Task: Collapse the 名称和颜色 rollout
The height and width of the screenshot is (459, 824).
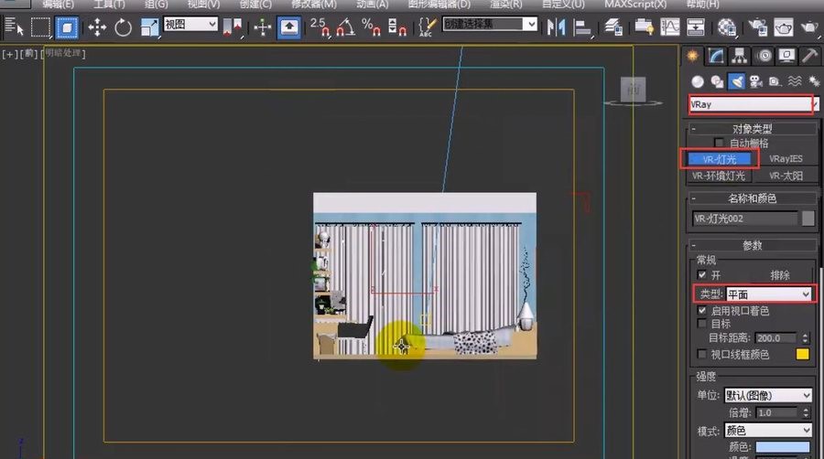Action: pos(752,198)
